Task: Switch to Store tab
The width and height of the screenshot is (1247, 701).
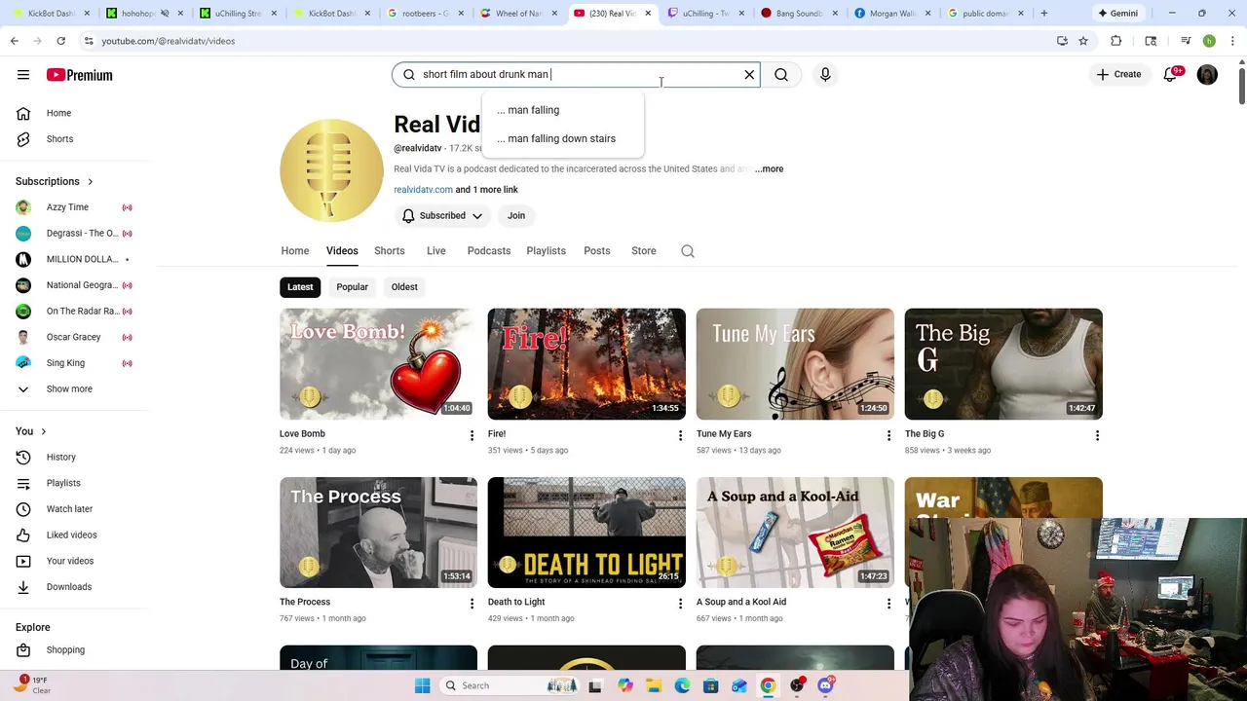Action: pos(644,251)
